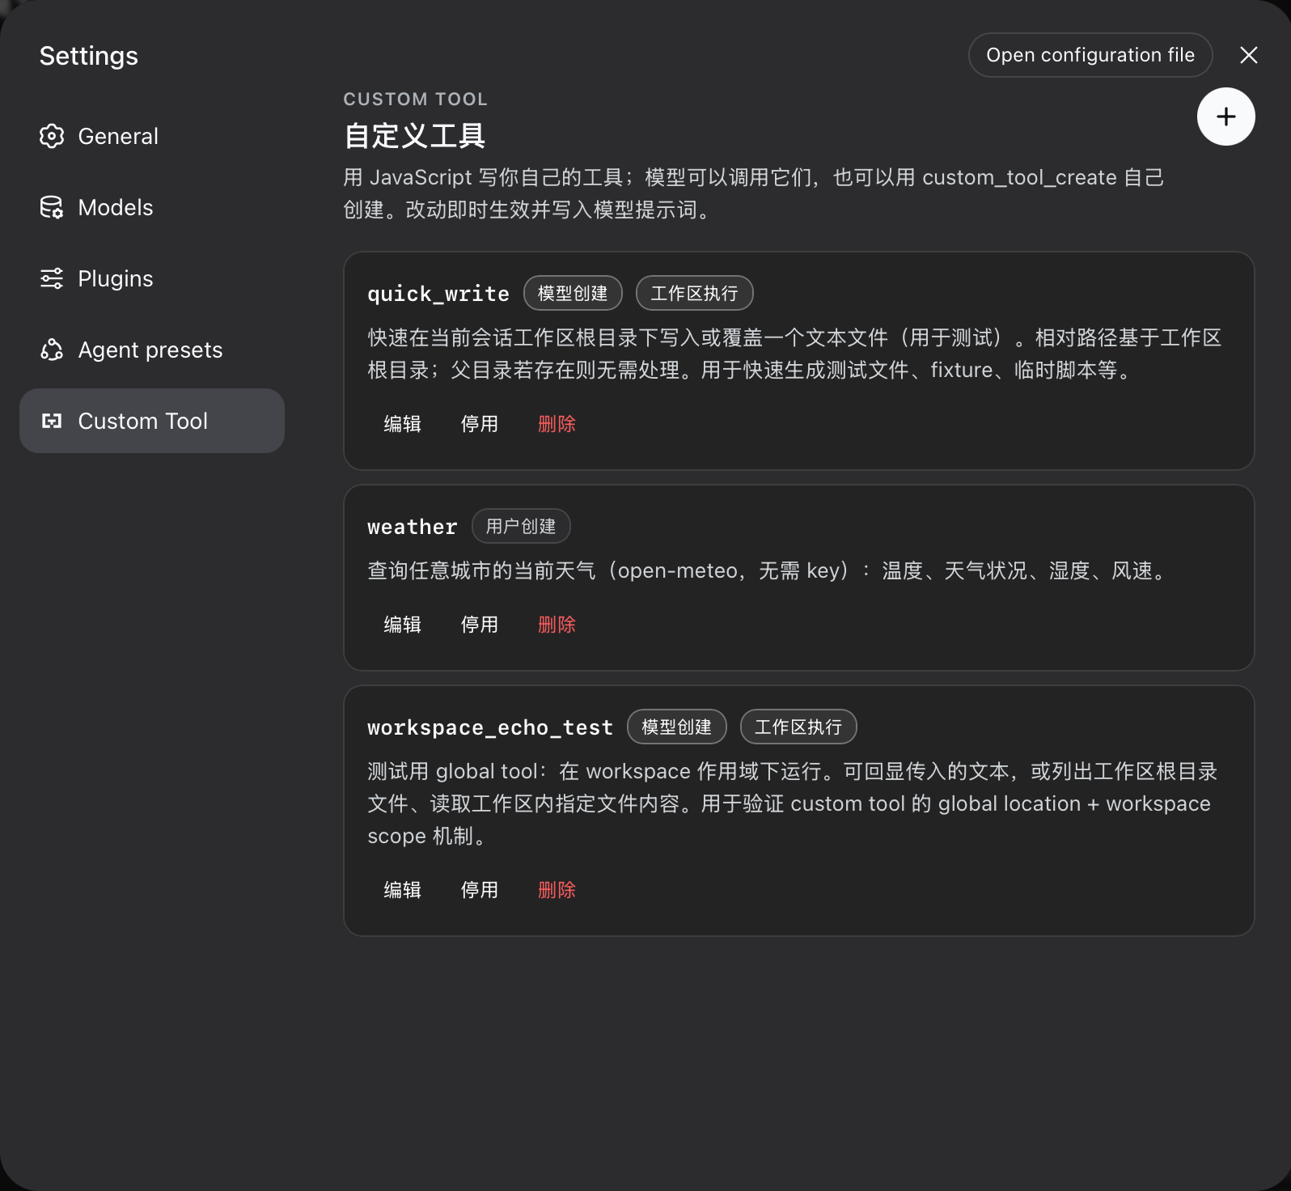Viewport: 1291px width, 1191px height.
Task: Click the Models database icon
Action: [x=52, y=207]
